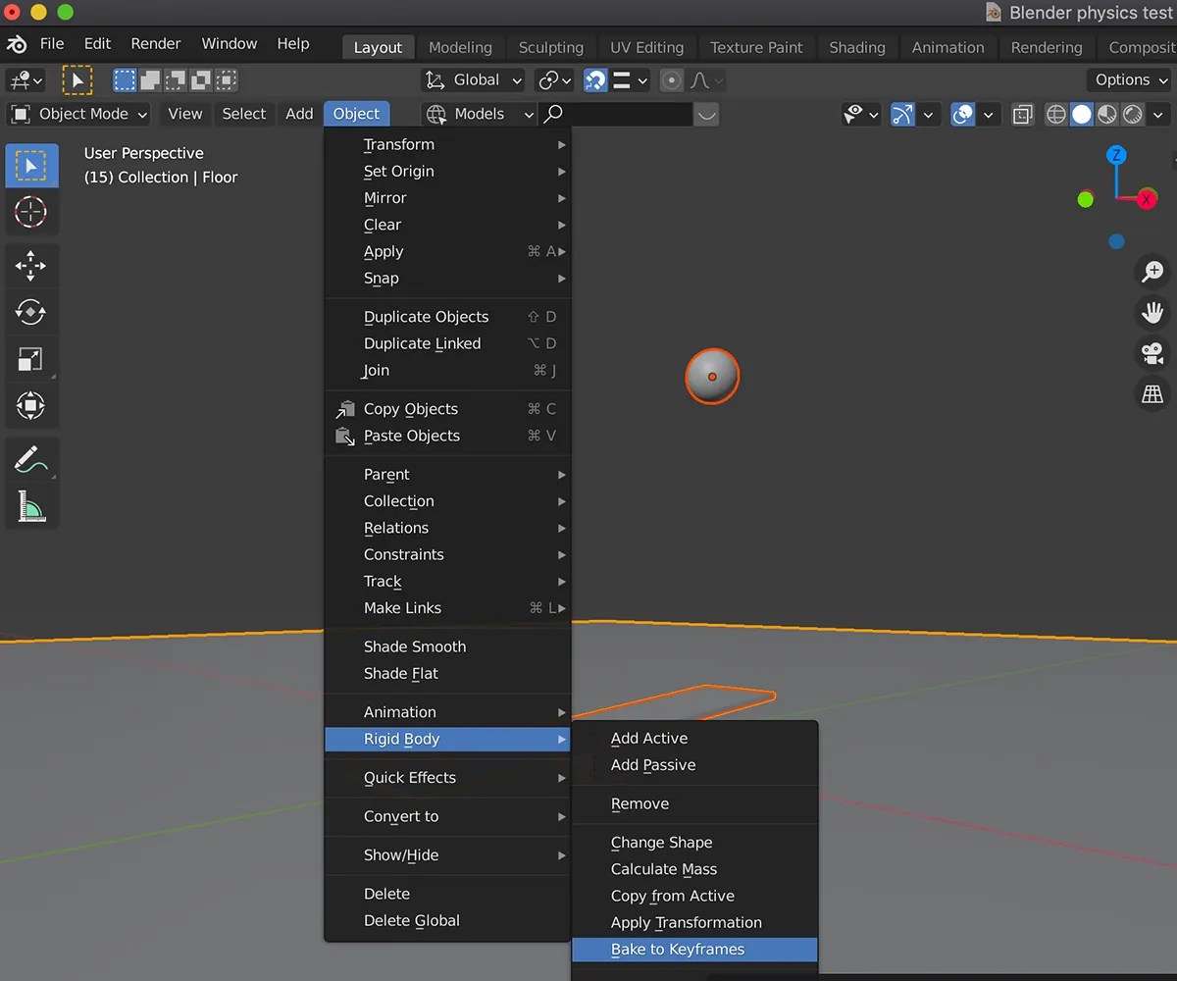Open the viewport Select menu
1177x981 pixels.
[x=243, y=115]
